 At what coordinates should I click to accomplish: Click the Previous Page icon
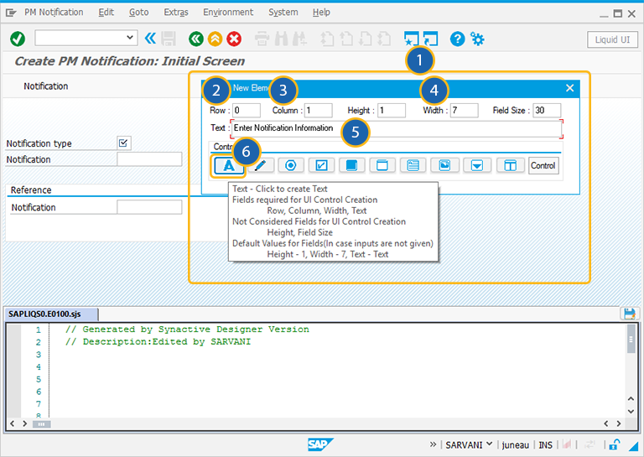[346, 39]
